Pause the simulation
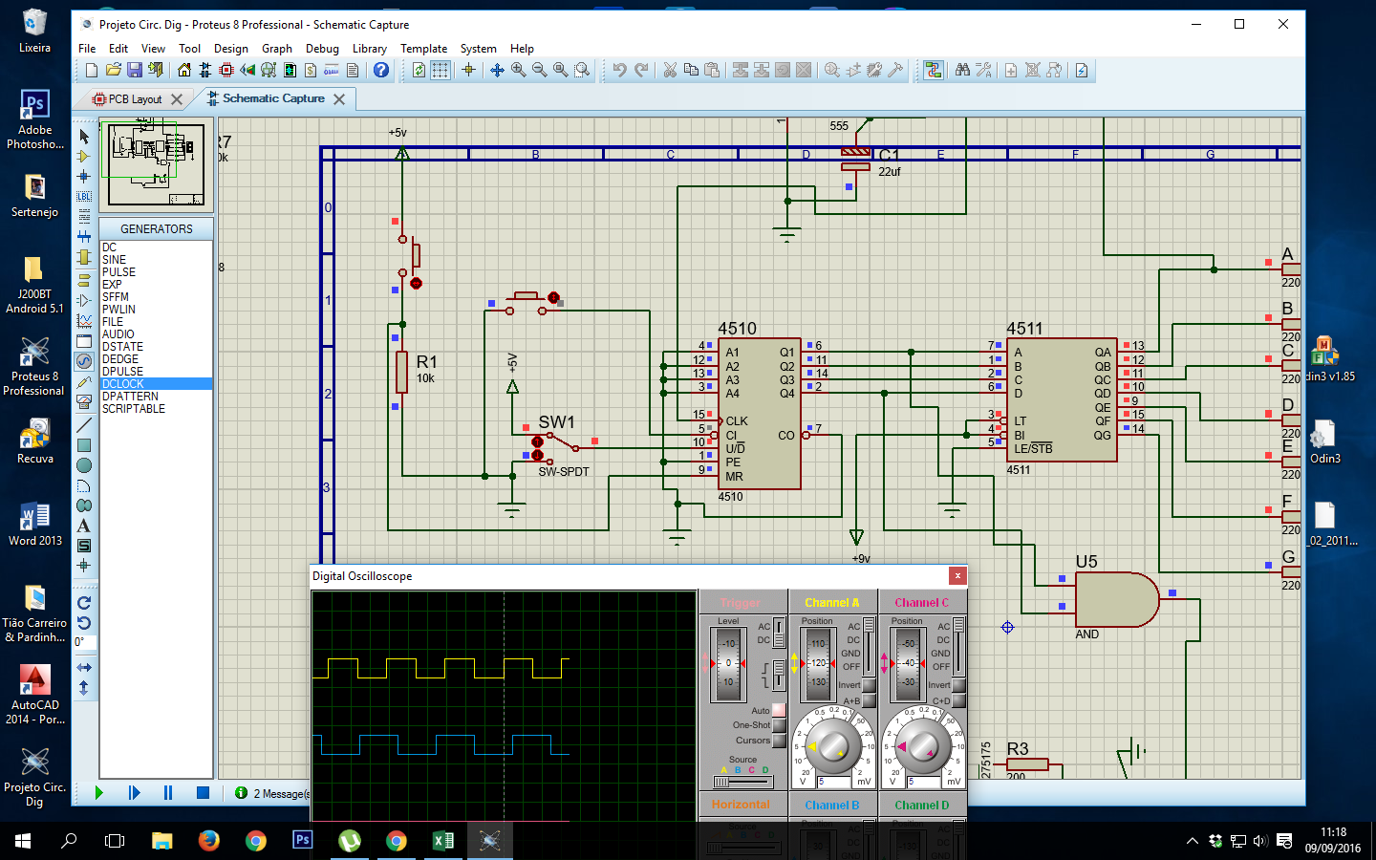This screenshot has width=1376, height=860. tap(168, 792)
